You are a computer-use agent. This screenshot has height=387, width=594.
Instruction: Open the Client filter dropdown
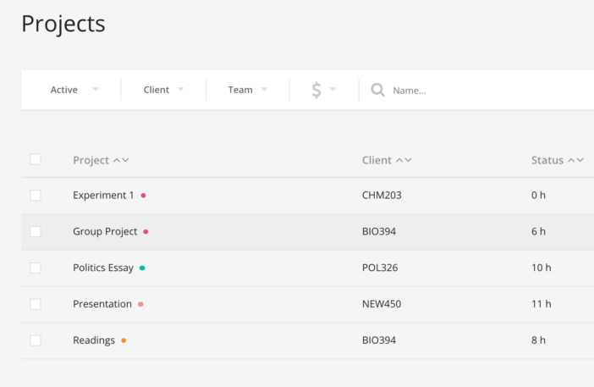pos(163,90)
